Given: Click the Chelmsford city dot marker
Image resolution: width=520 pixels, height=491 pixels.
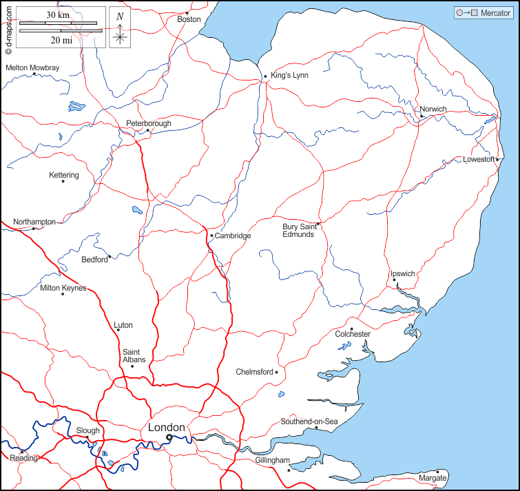Looking at the screenshot, I should 276,372.
